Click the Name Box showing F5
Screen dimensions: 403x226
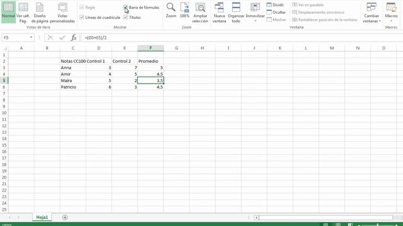pyautogui.click(x=15, y=38)
